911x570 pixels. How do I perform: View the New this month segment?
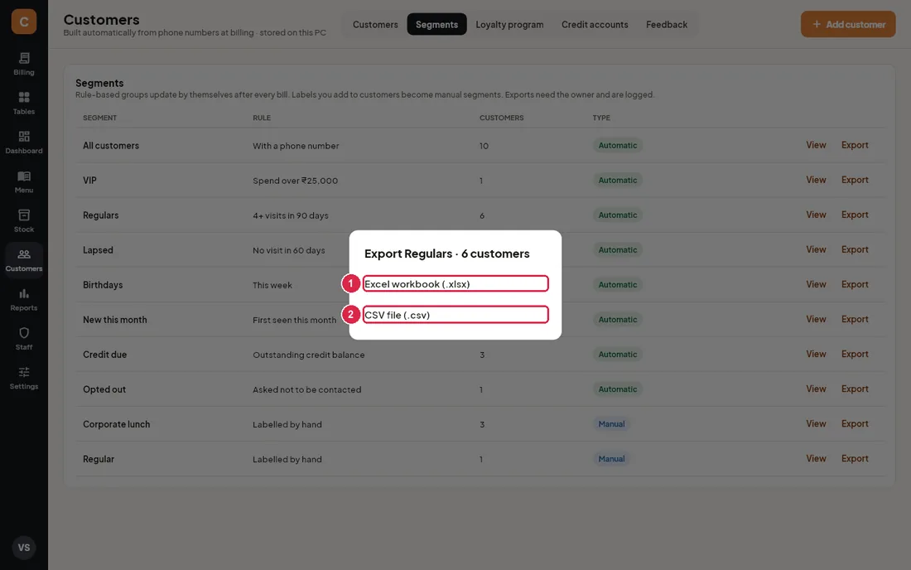coord(816,320)
